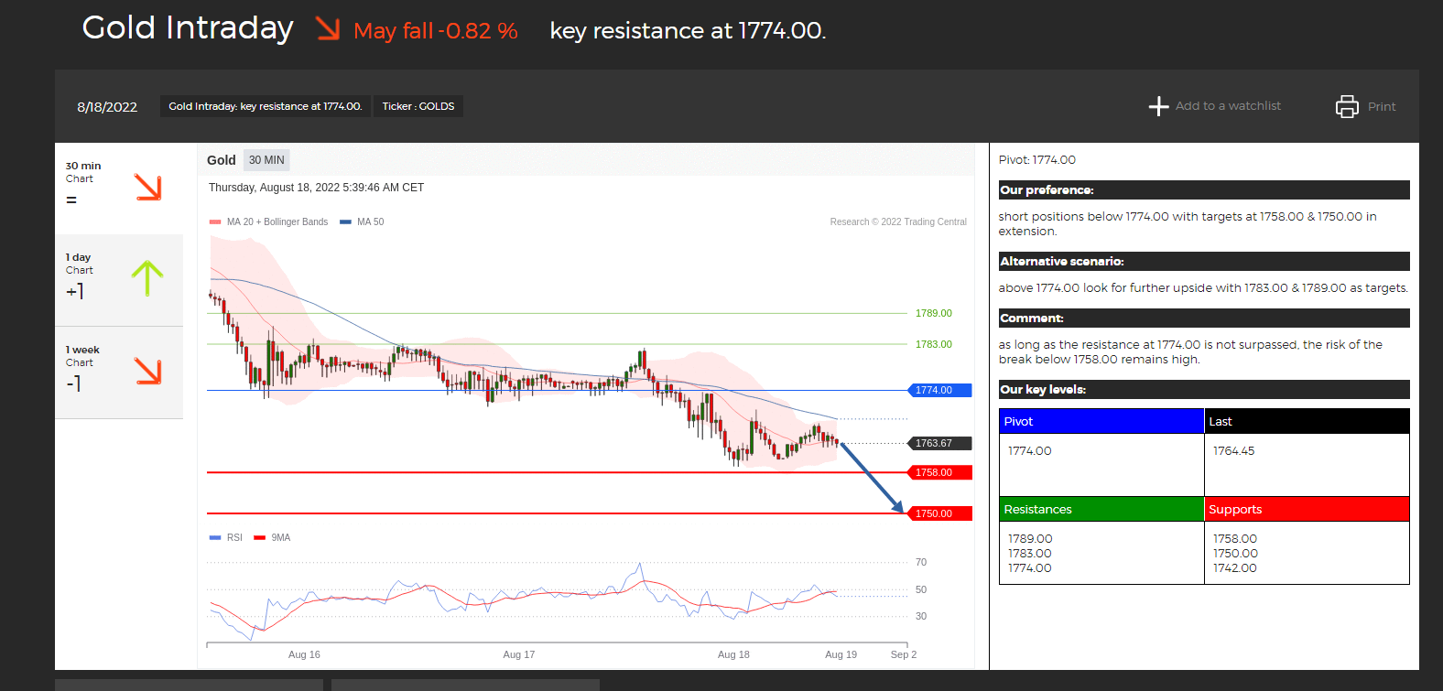The width and height of the screenshot is (1443, 691).
Task: Click the 1763.67 last price marker
Action: coord(939,443)
